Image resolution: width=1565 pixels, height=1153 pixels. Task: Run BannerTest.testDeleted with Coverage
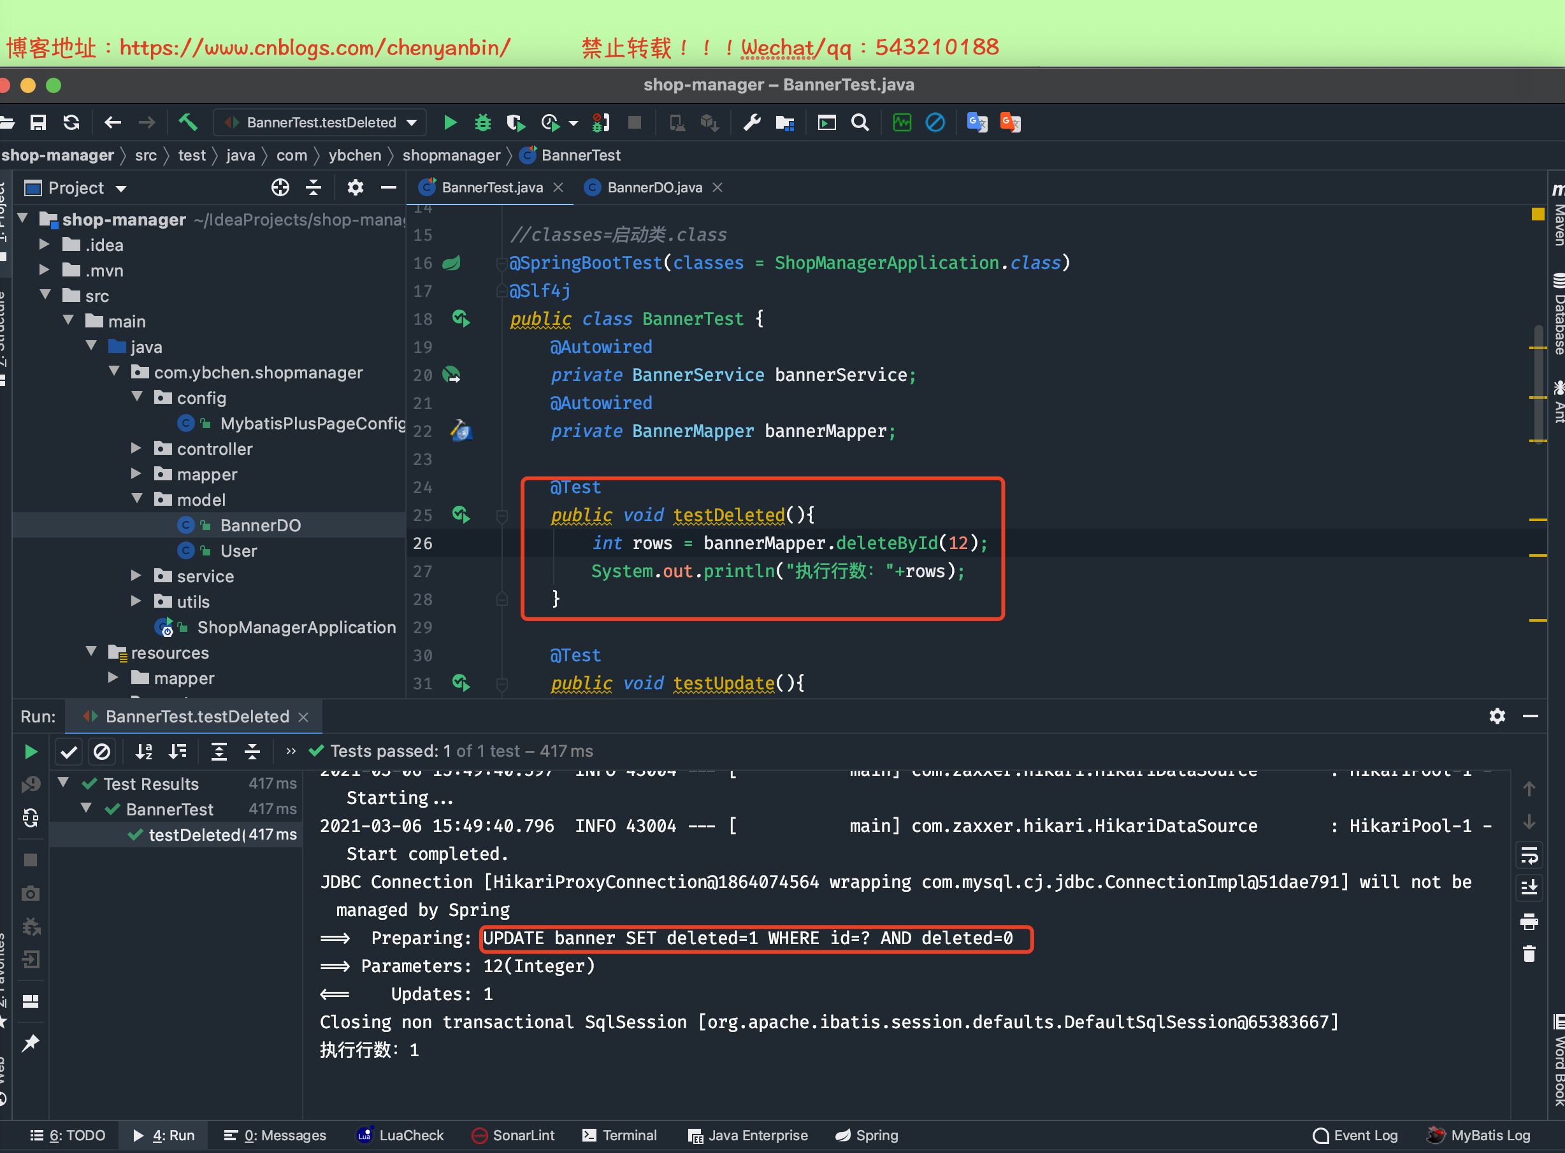516,122
